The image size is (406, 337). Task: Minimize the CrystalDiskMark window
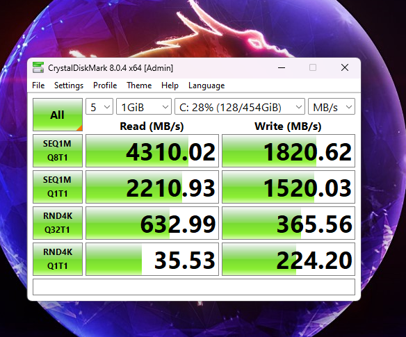[282, 68]
